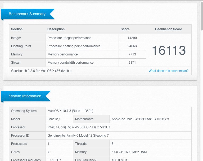Click the 'Section' column header
The image size is (203, 161).
(17, 29)
